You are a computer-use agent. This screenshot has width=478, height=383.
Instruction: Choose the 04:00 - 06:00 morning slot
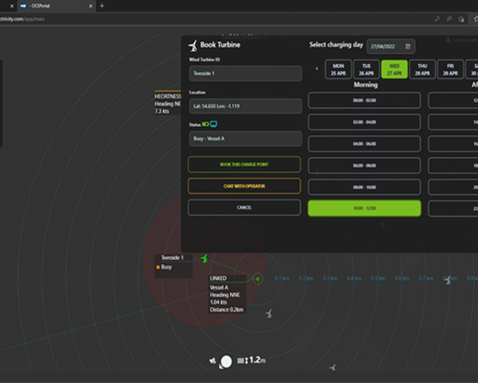pos(364,144)
